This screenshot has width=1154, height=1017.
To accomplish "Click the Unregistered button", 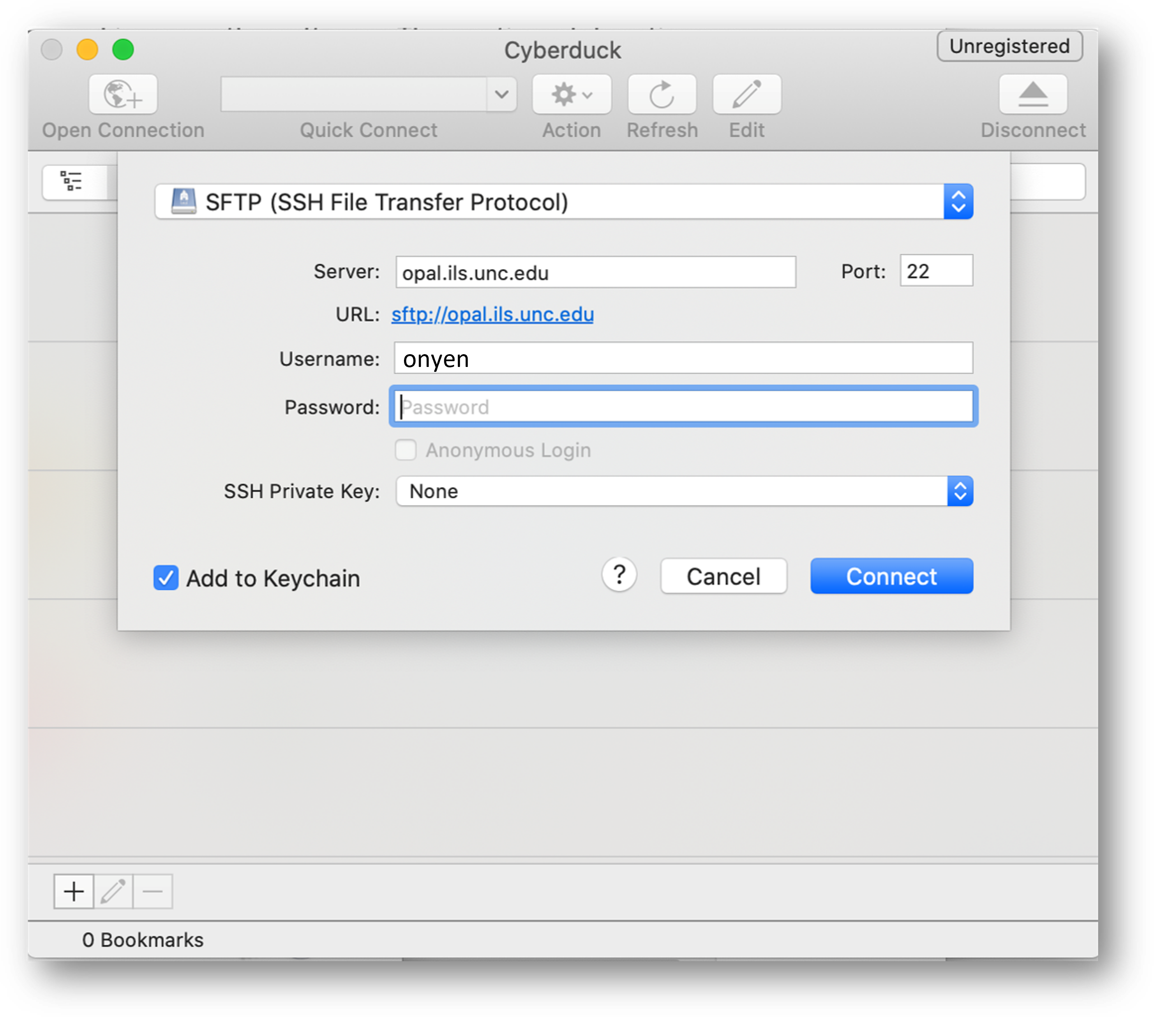I will (1009, 46).
